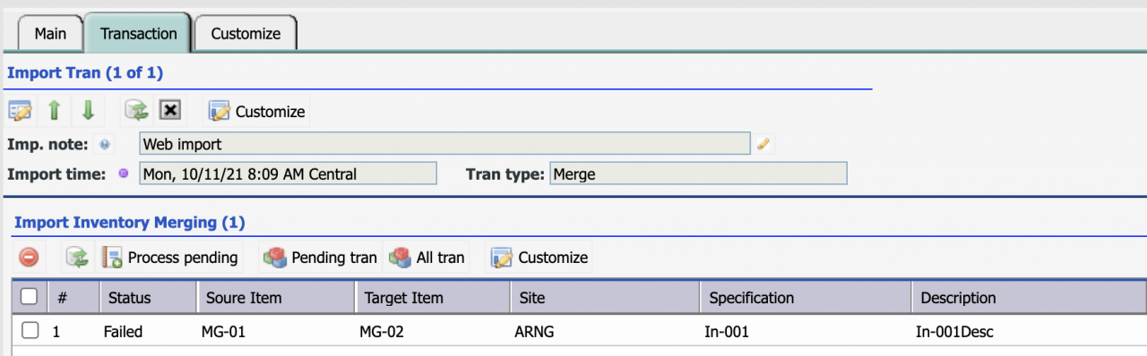The image size is (1147, 356).
Task: Tick the checkbox for row 1 MG-01
Action: coord(30,331)
